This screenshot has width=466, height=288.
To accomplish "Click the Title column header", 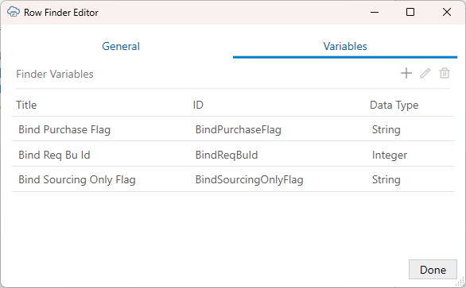I will pos(26,105).
